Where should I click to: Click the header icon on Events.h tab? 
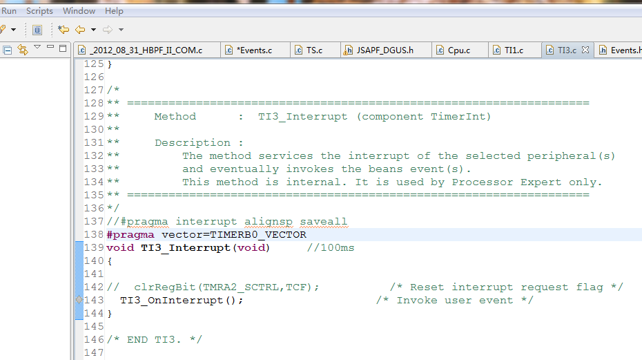pos(603,50)
